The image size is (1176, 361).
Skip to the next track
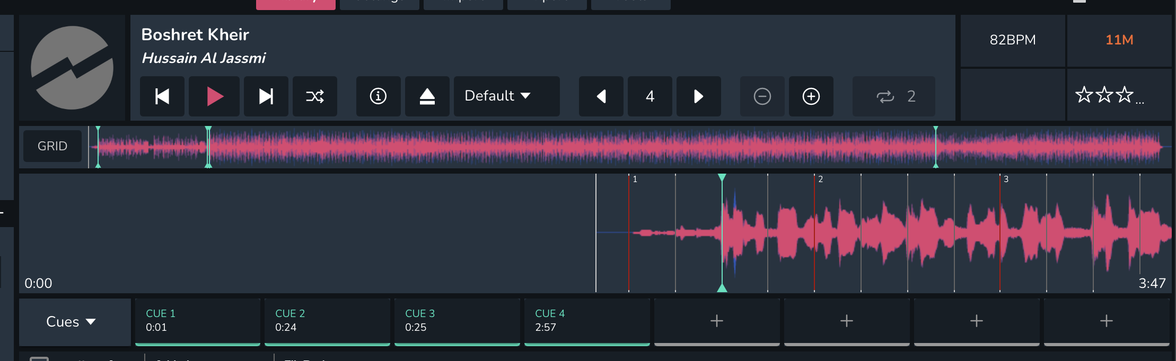pyautogui.click(x=266, y=96)
